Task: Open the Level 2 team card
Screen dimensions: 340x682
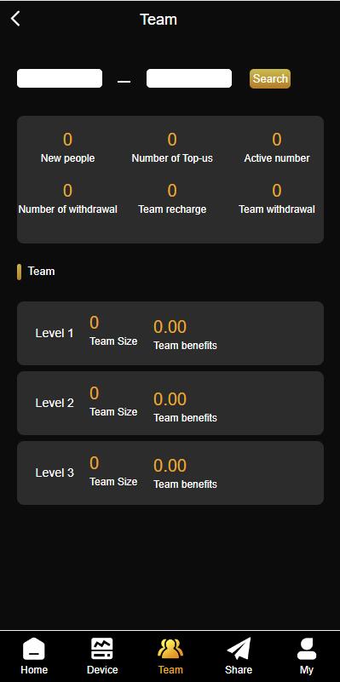Action: [170, 404]
